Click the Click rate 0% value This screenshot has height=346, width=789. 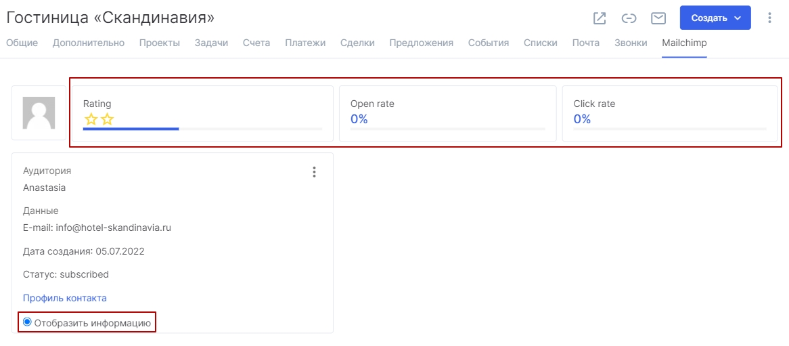(582, 119)
